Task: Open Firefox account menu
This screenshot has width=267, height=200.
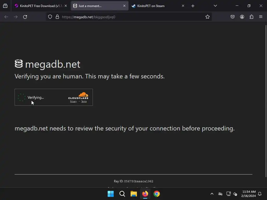Action: pyautogui.click(x=242, y=17)
